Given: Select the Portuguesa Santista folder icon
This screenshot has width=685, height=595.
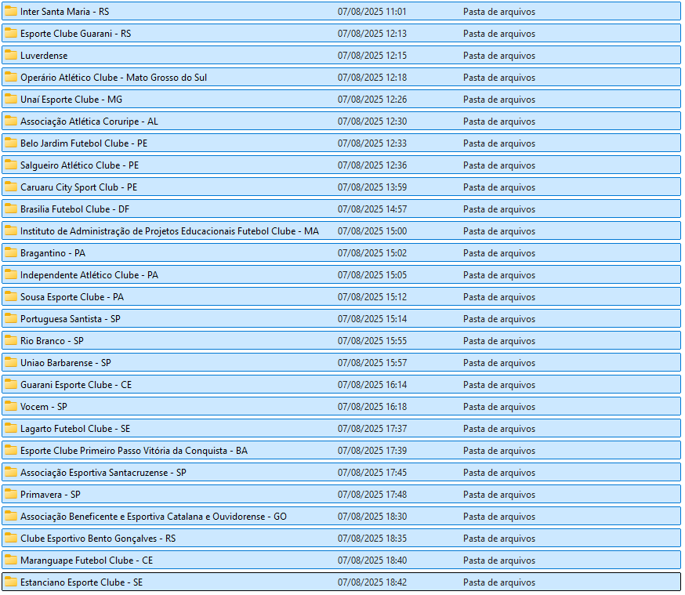Looking at the screenshot, I should 10,318.
